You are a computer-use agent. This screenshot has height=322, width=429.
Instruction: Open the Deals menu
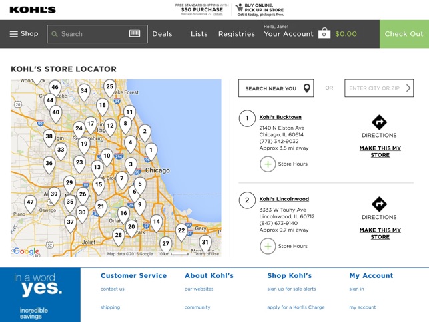pos(162,34)
